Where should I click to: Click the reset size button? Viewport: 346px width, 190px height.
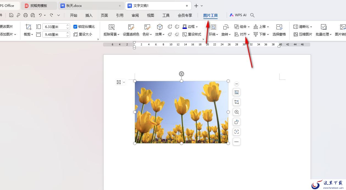coord(83,34)
